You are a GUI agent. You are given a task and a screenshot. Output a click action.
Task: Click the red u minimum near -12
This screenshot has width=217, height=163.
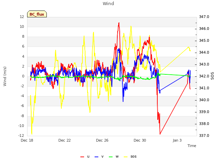[x=160, y=134]
